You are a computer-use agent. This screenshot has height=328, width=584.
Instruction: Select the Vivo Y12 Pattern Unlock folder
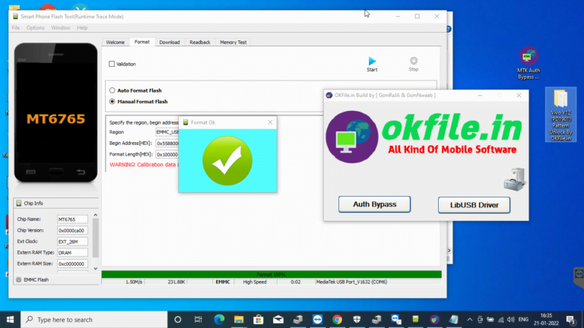[560, 115]
